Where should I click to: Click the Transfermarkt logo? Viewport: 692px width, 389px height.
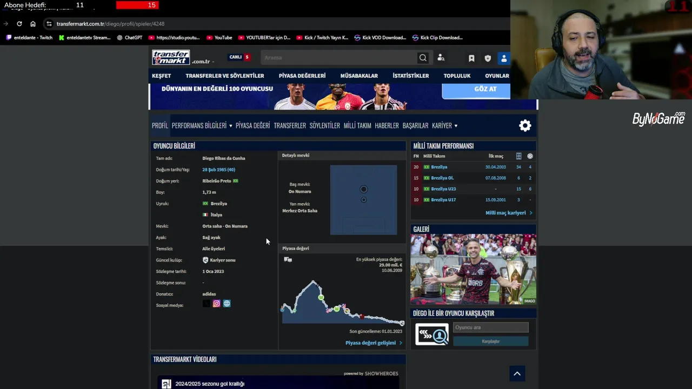pyautogui.click(x=171, y=57)
